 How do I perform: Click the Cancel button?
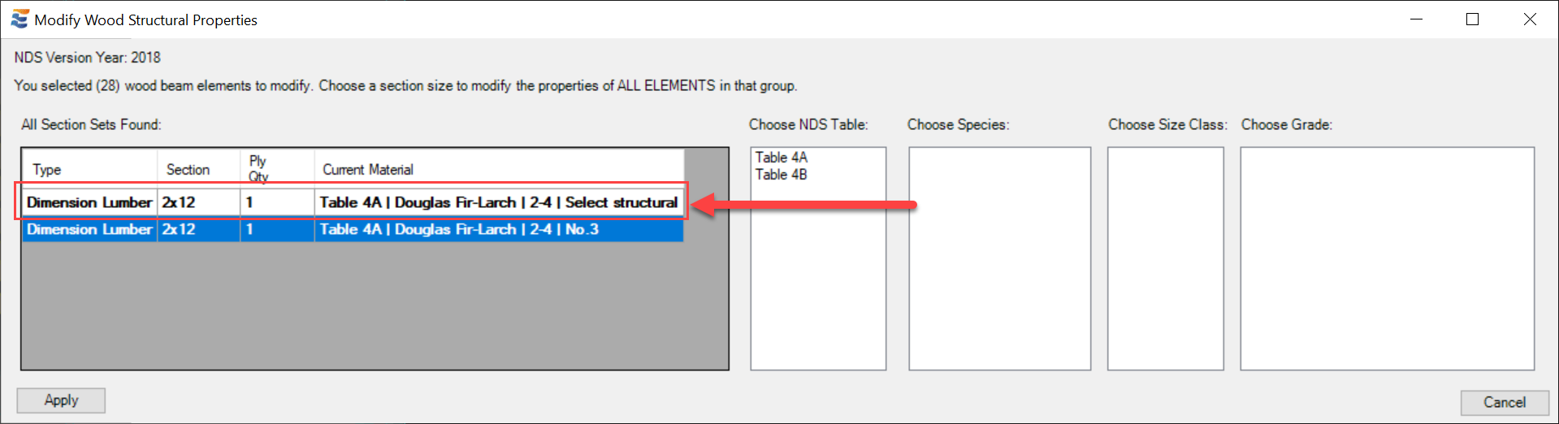[x=1505, y=403]
